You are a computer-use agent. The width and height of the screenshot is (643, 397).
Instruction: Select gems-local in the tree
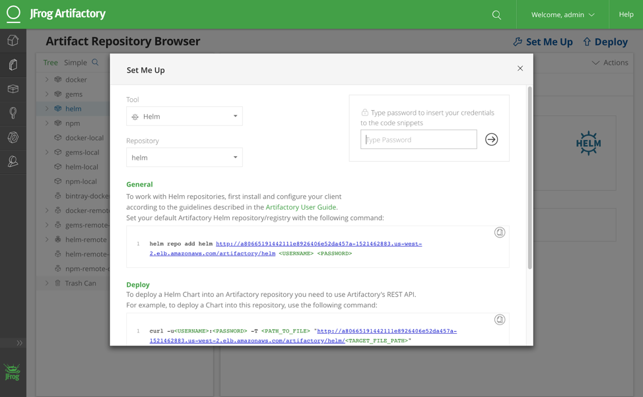point(83,152)
